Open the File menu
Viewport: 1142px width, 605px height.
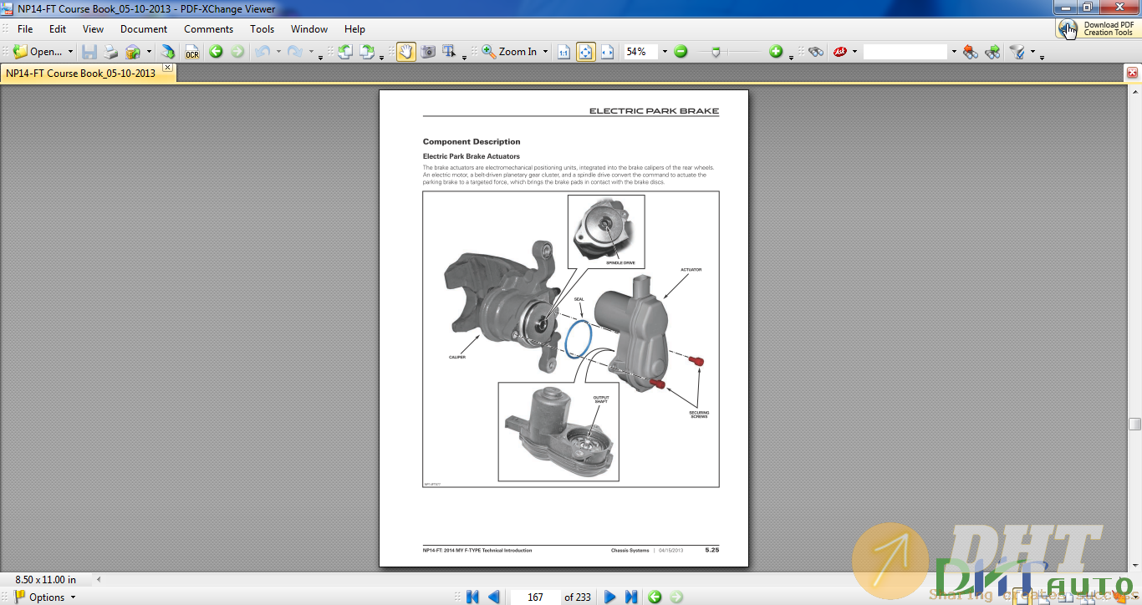(26, 28)
